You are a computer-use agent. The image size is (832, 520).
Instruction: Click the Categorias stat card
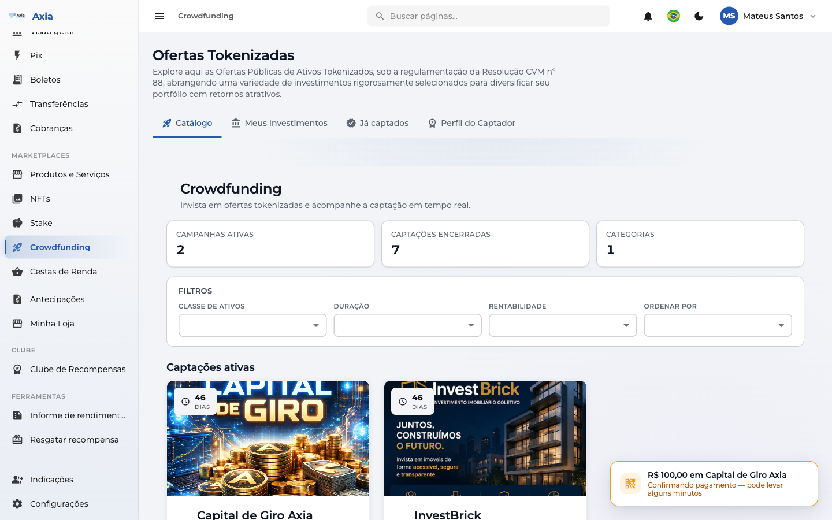tap(700, 244)
